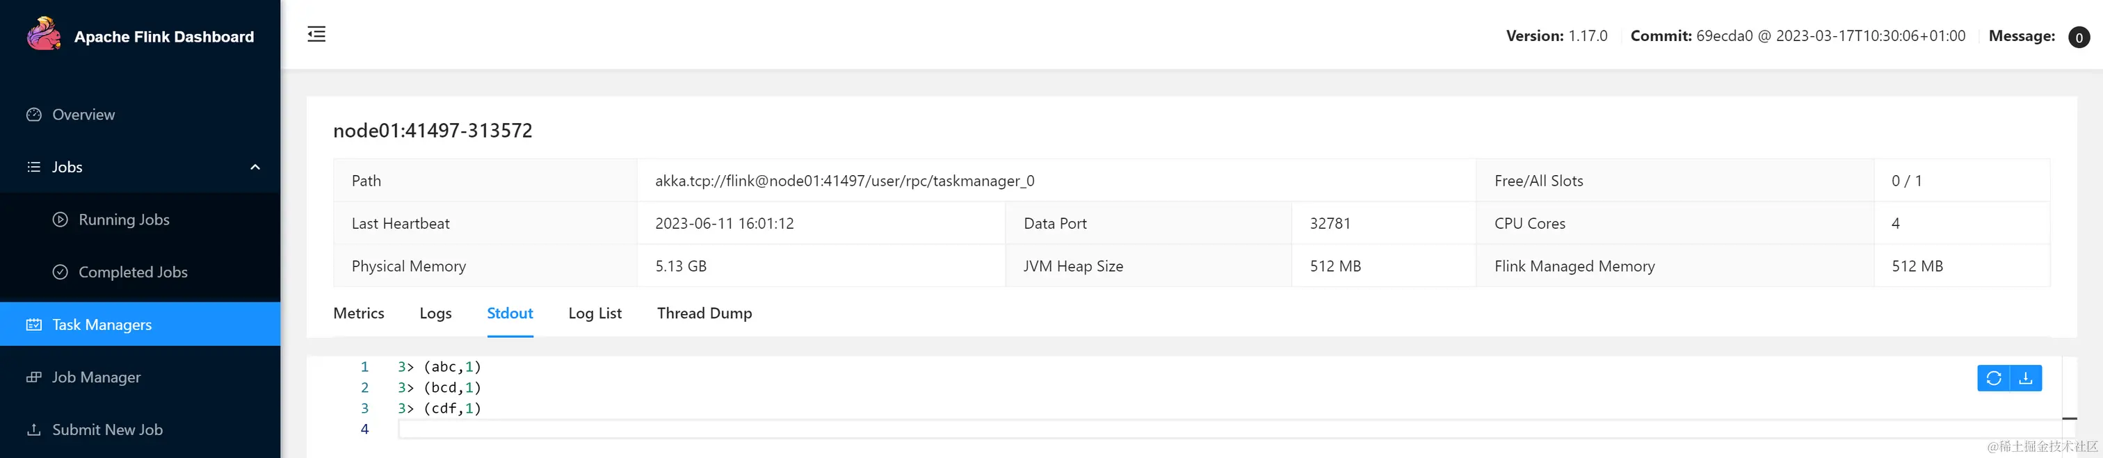Click the Message label in header

(2022, 36)
